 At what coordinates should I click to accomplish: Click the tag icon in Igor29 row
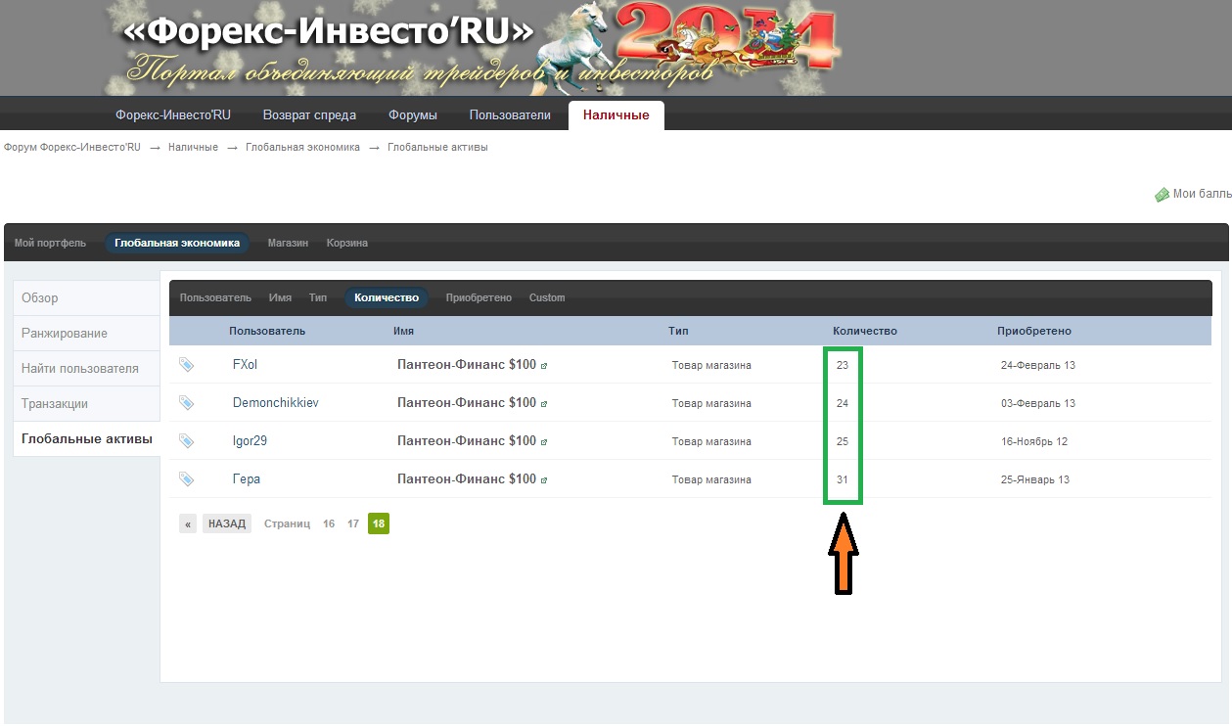click(x=186, y=441)
